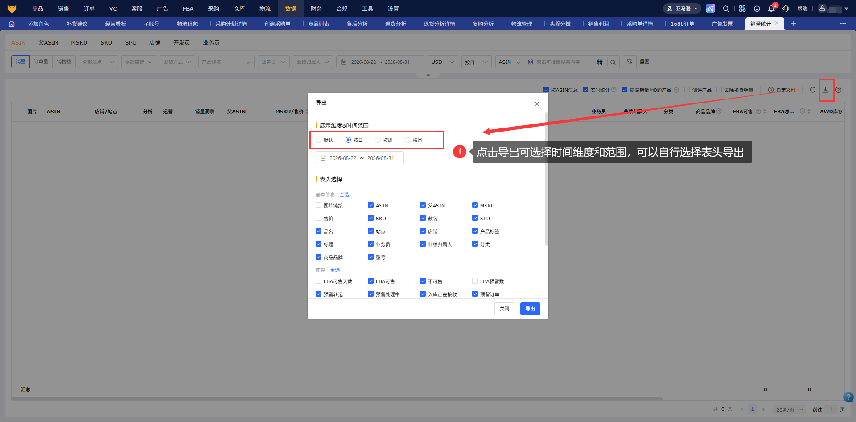Click the export download icon above table
This screenshot has width=856, height=422.
coord(826,90)
